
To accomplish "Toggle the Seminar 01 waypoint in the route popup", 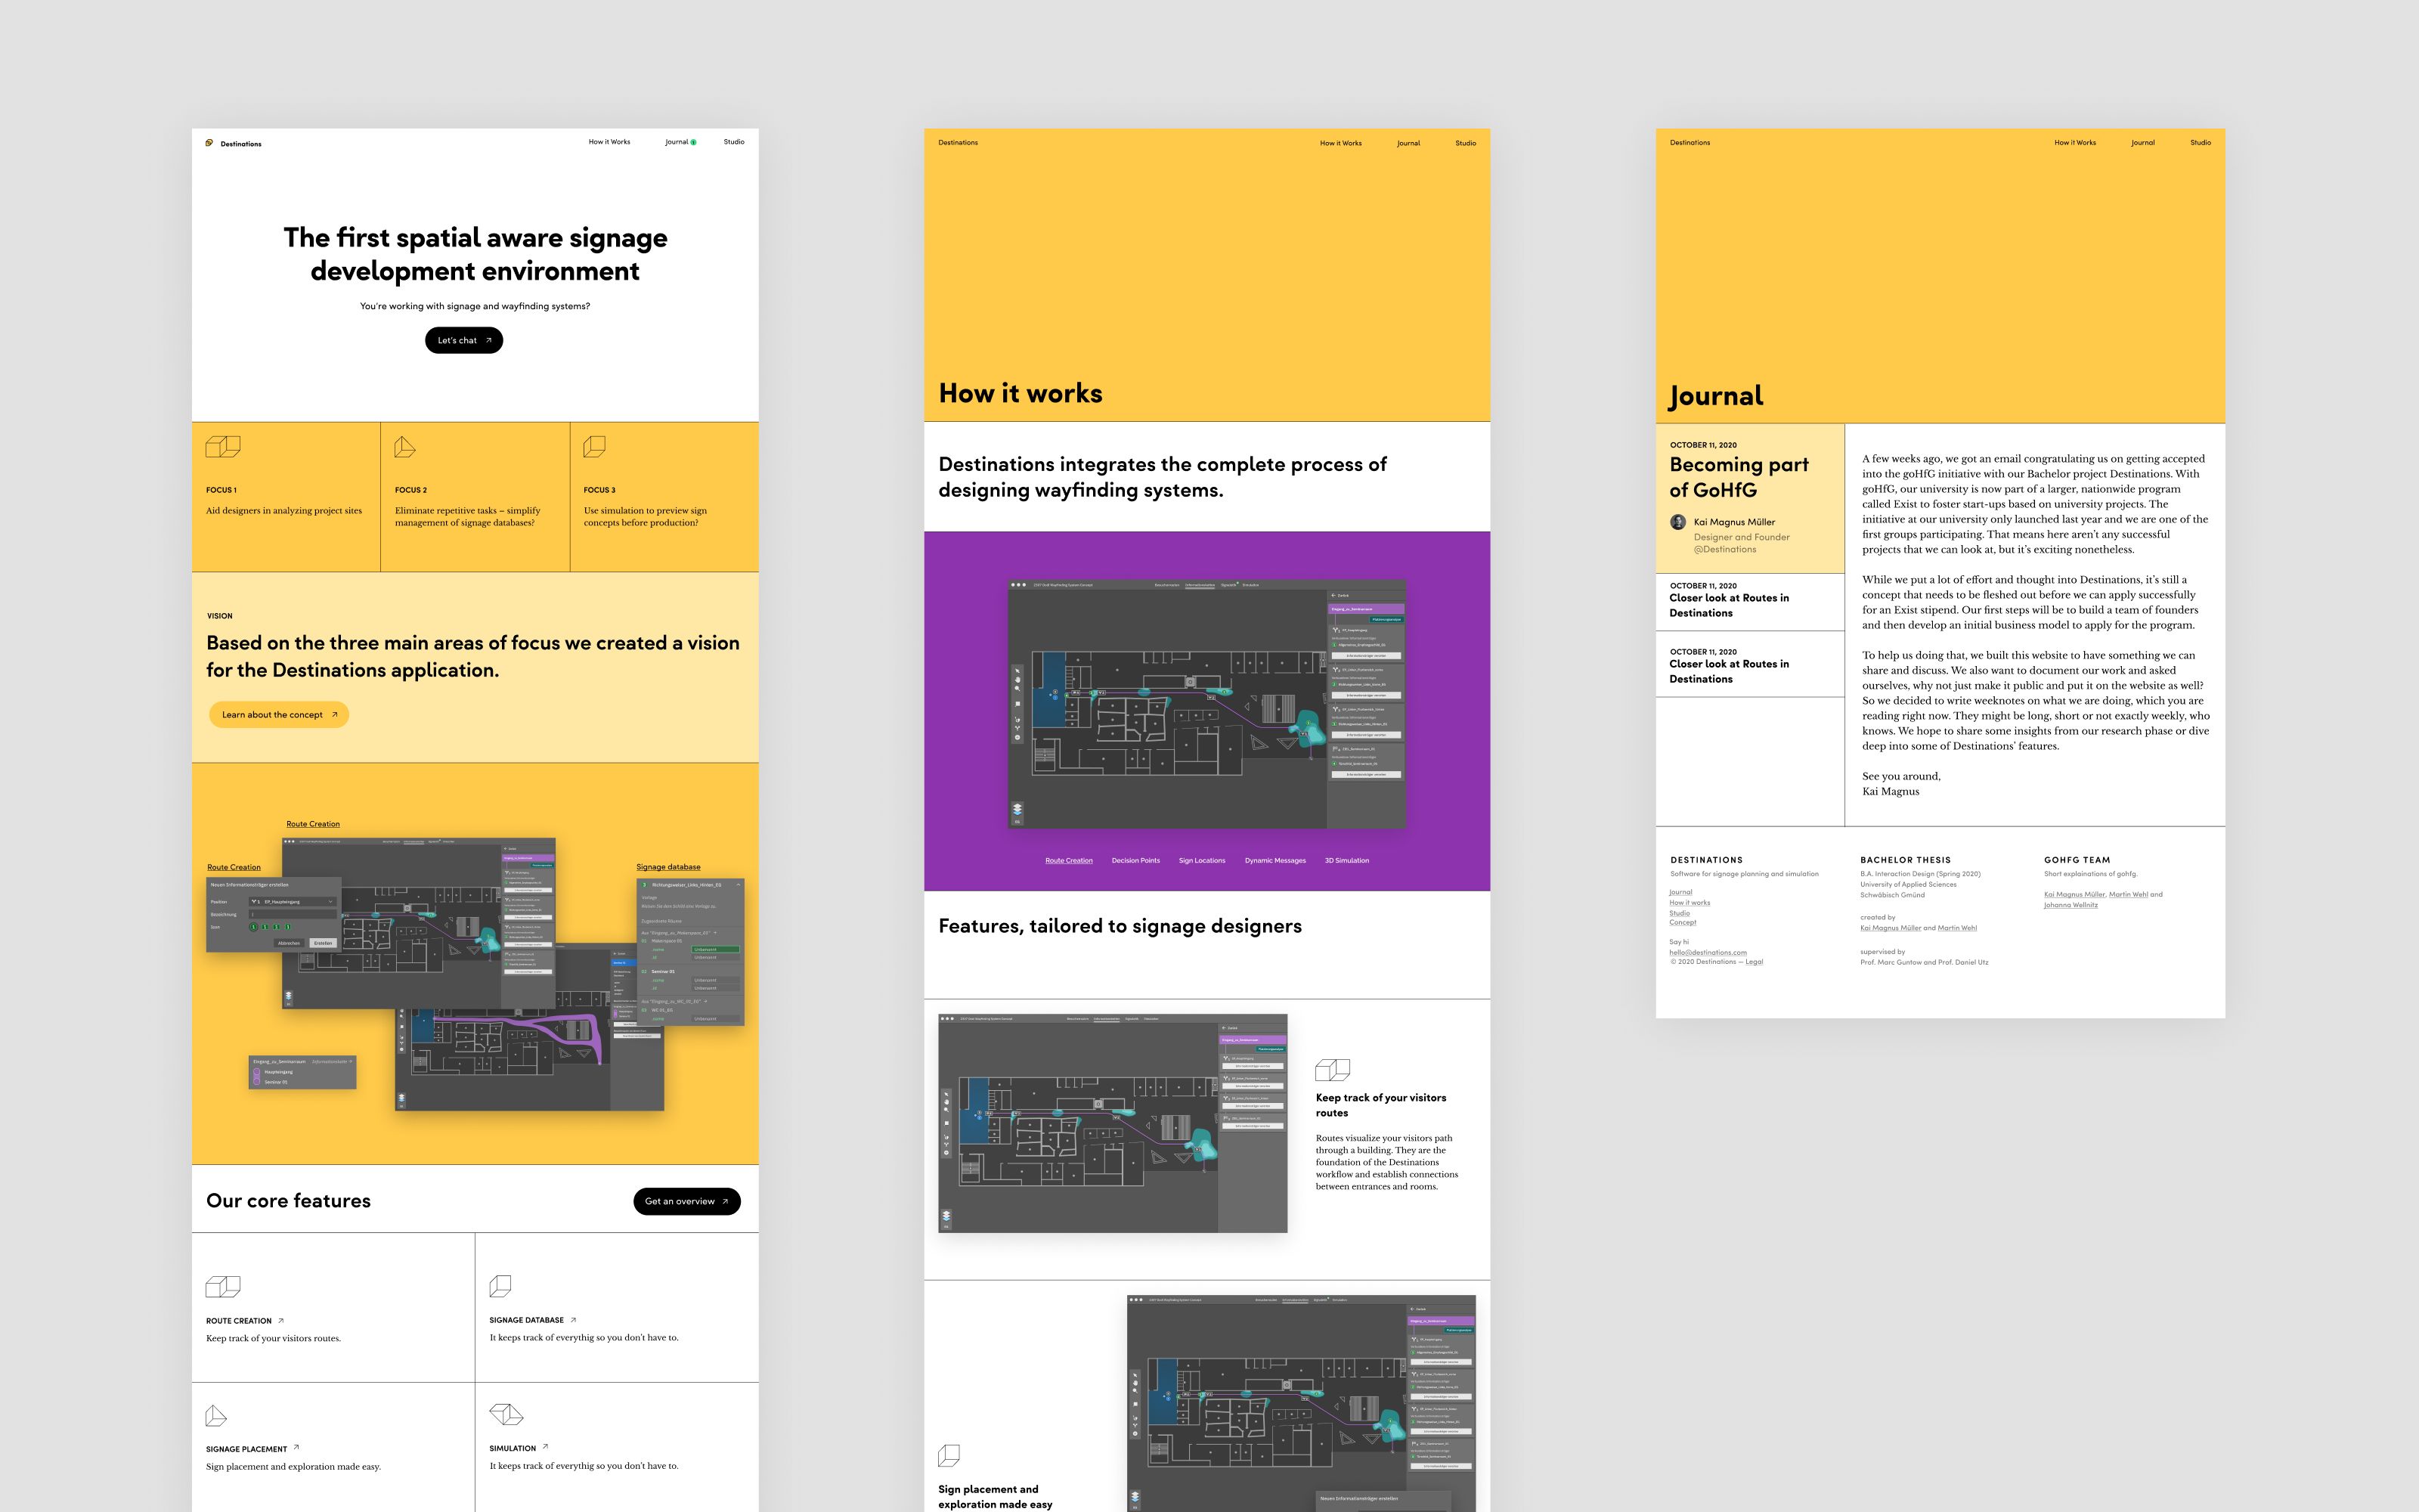I will tap(257, 1082).
